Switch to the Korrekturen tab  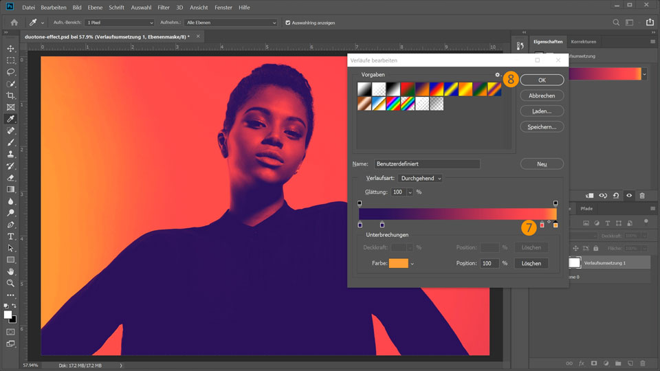coord(584,42)
